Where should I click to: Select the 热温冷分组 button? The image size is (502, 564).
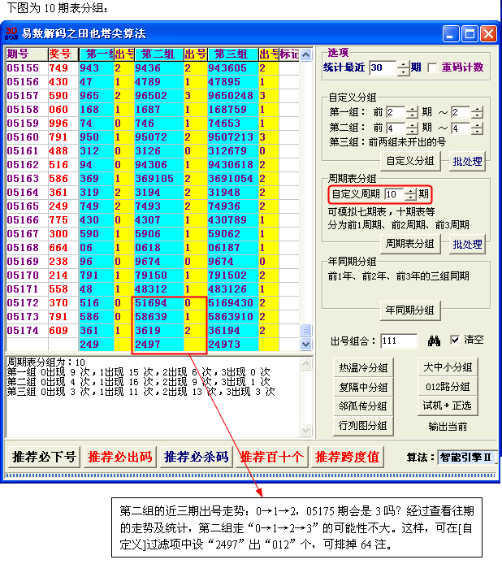point(361,367)
